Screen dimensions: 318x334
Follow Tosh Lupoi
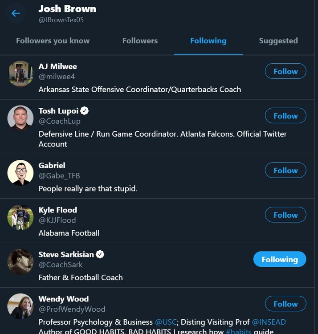click(x=285, y=116)
